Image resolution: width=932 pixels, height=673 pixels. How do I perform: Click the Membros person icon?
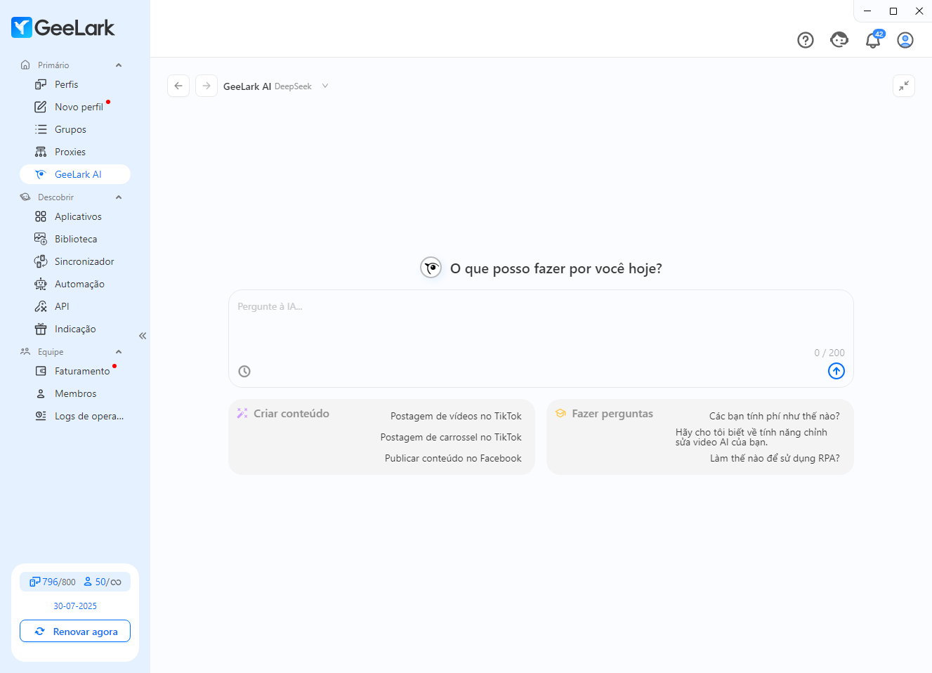[x=41, y=393]
